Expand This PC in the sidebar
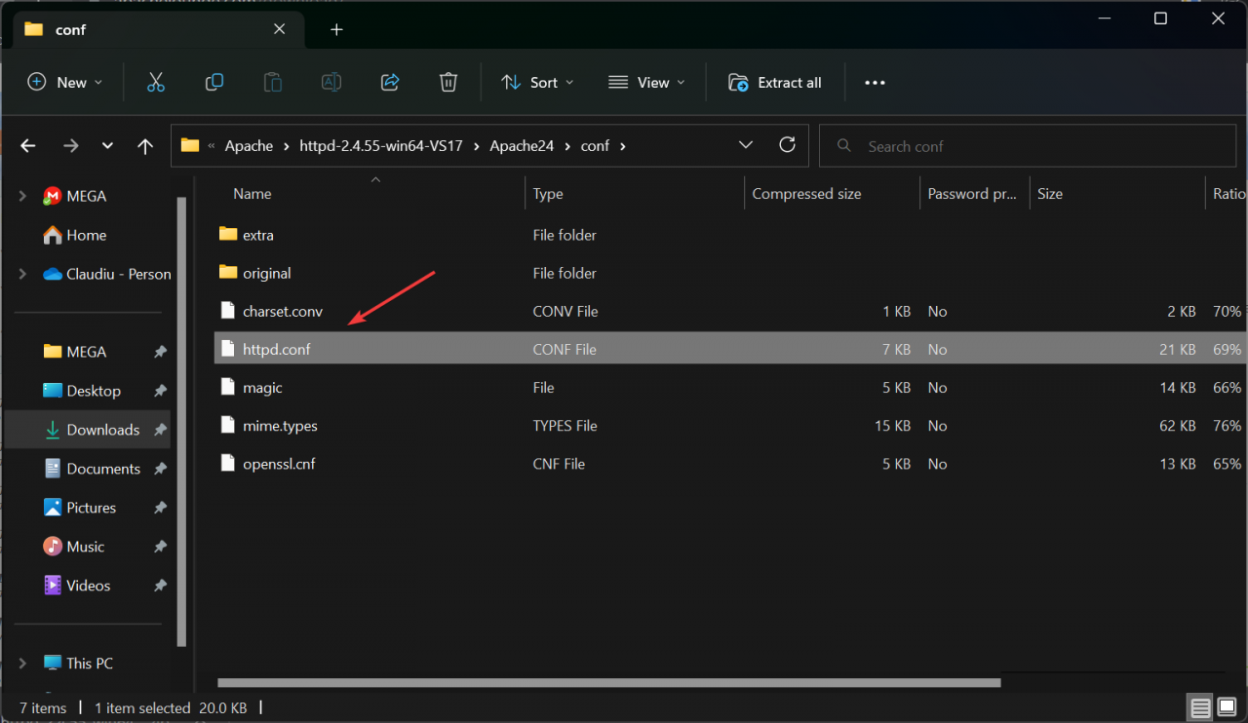This screenshot has height=723, width=1248. (x=22, y=663)
